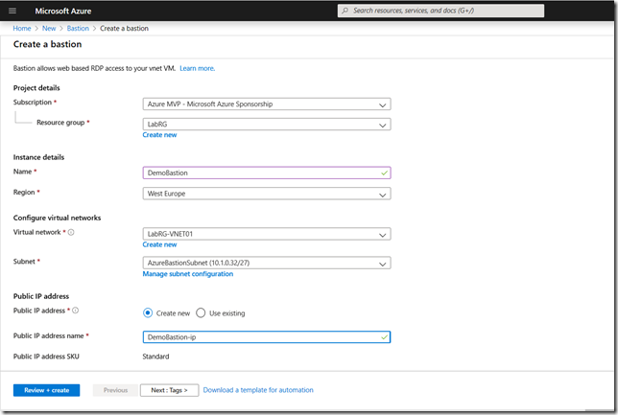Click Review + create button
Image resolution: width=618 pixels, height=415 pixels.
click(x=46, y=390)
